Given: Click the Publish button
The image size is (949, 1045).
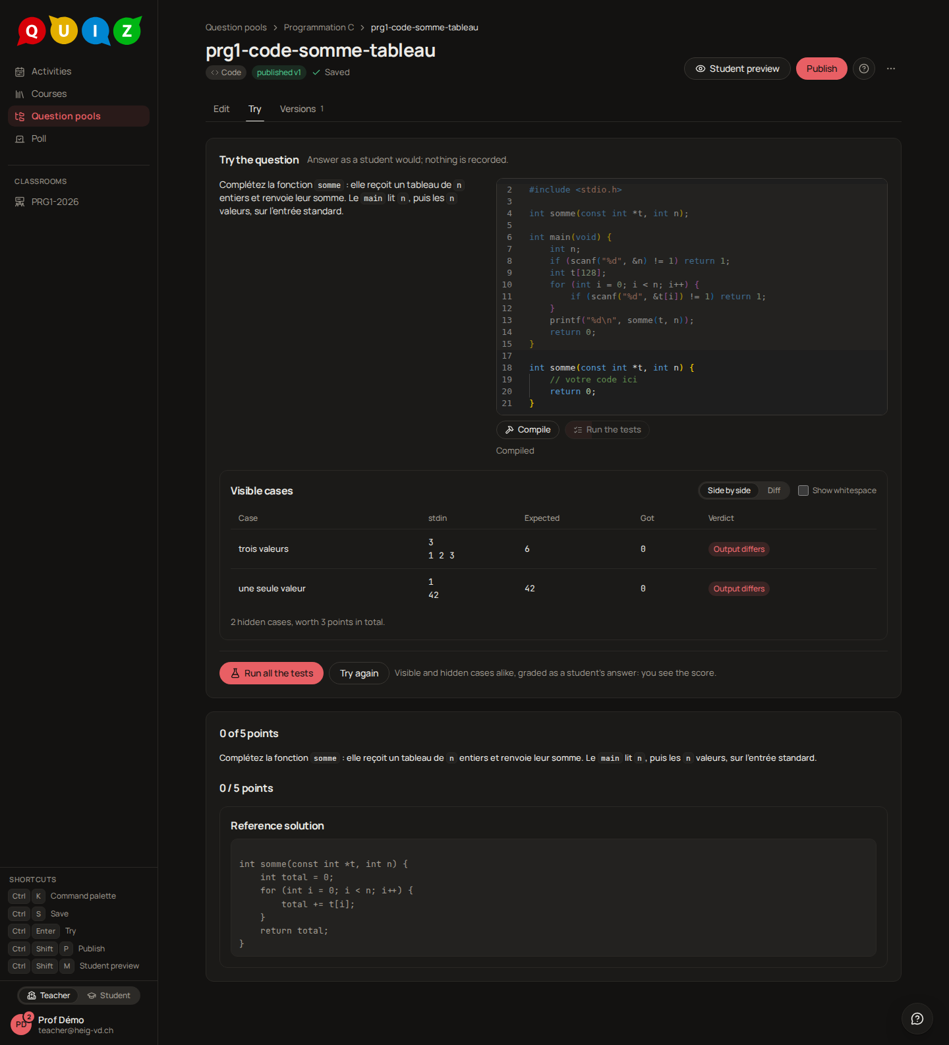Looking at the screenshot, I should click(822, 69).
